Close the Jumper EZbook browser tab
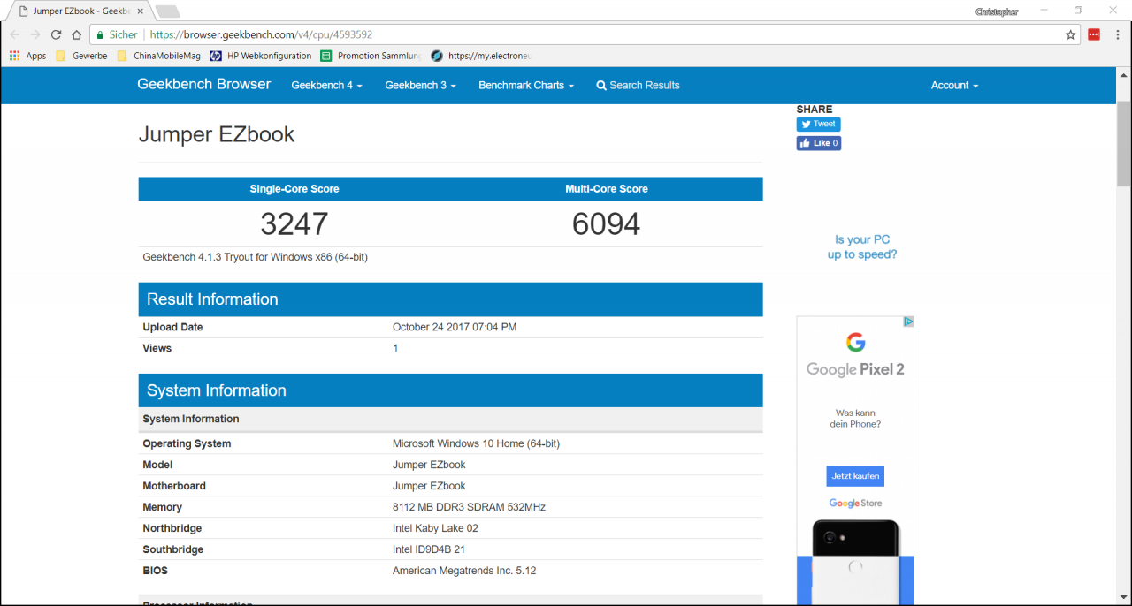The image size is (1132, 606). pos(140,11)
